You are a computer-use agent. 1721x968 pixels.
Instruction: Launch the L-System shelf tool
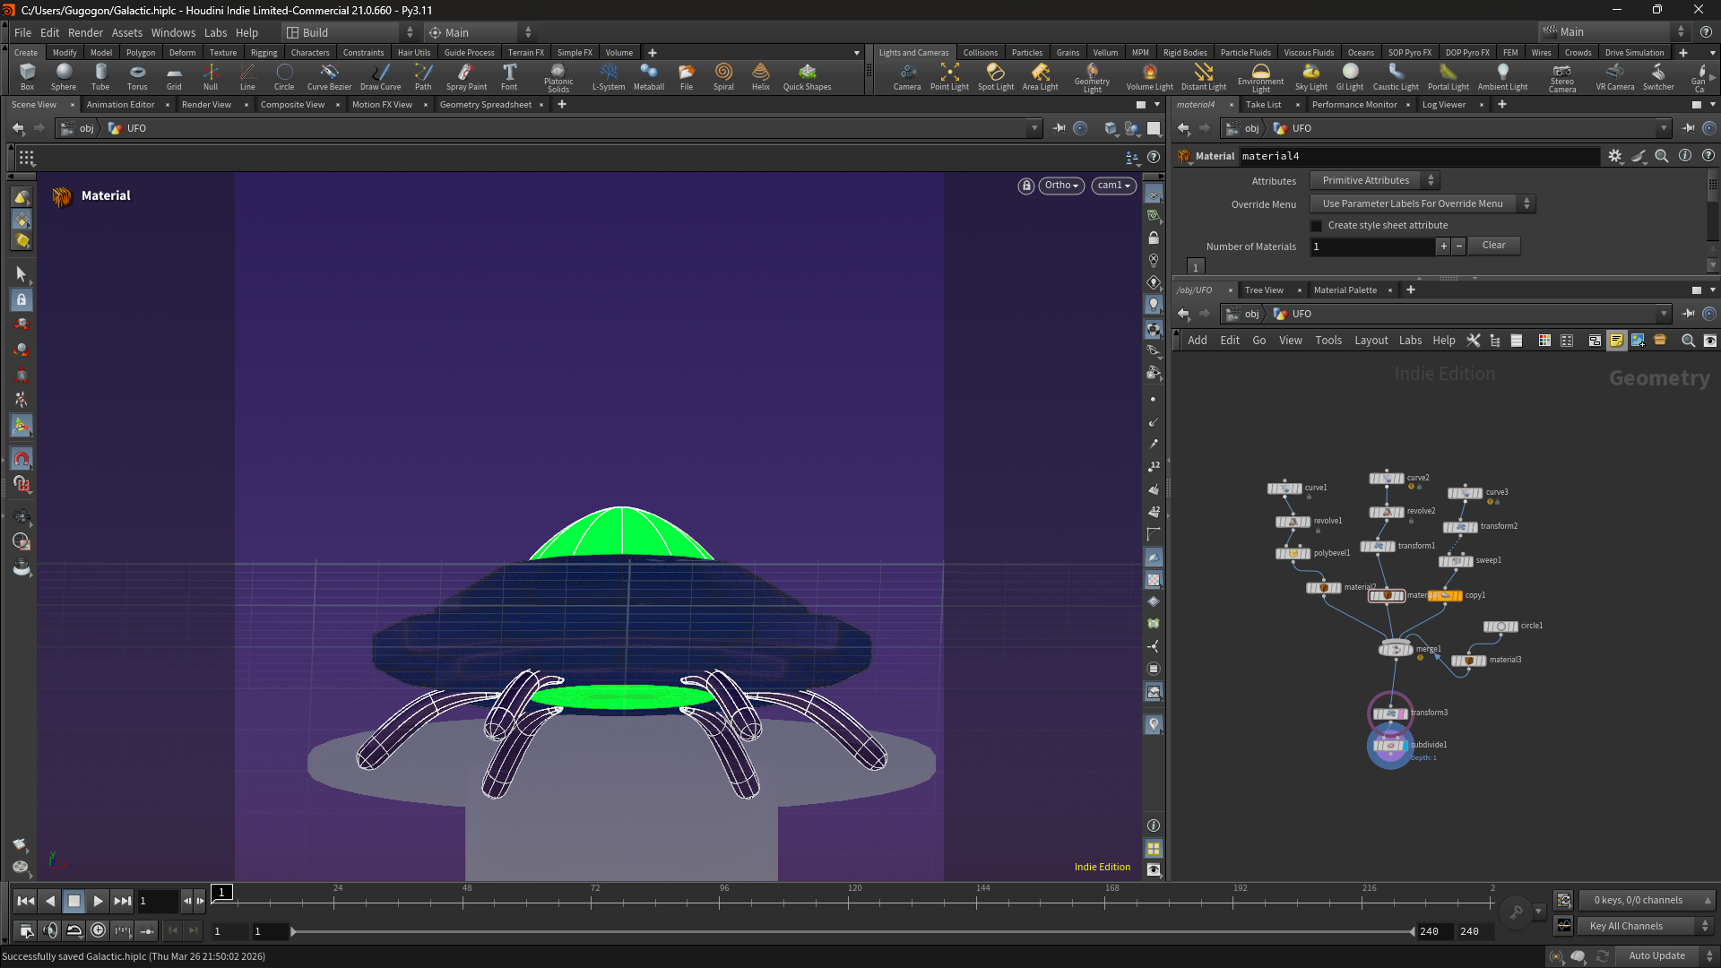[609, 76]
